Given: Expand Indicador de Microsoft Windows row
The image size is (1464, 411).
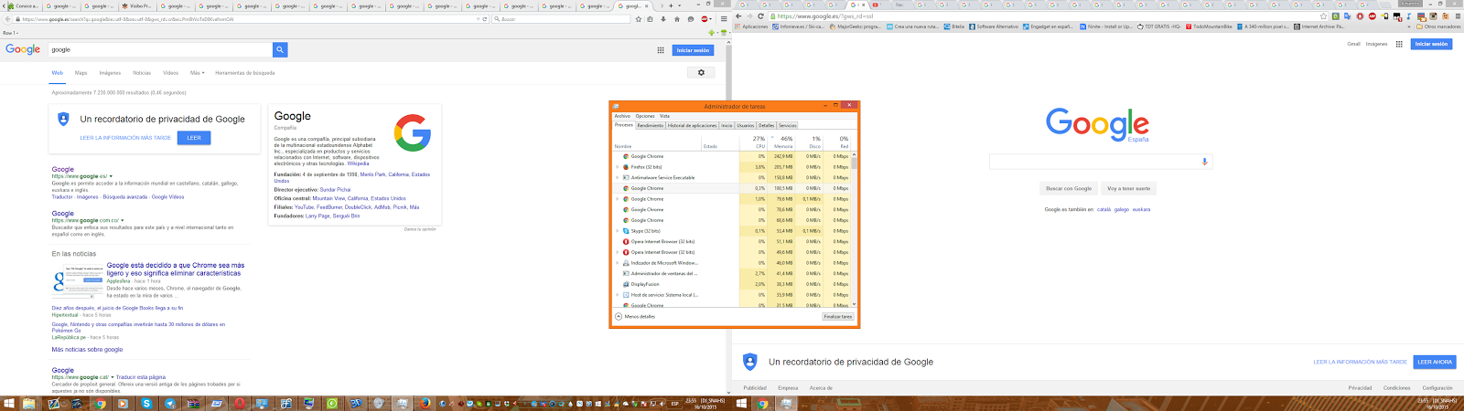Looking at the screenshot, I should click(x=618, y=263).
